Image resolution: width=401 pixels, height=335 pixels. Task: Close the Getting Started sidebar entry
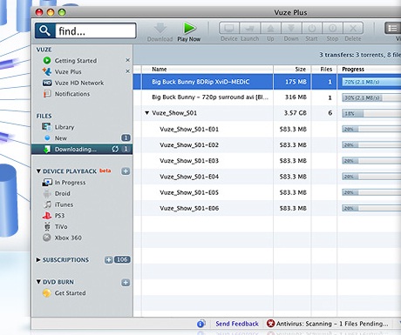click(x=127, y=60)
